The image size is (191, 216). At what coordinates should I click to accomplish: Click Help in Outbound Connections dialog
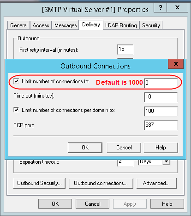pos(161,148)
